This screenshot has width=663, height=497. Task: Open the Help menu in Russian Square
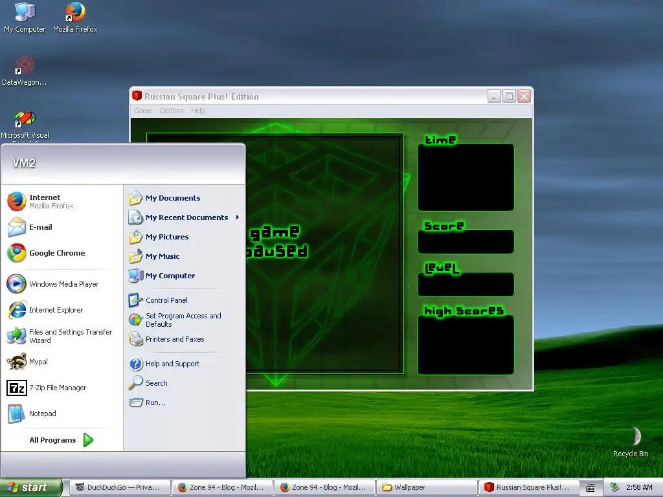click(x=197, y=111)
